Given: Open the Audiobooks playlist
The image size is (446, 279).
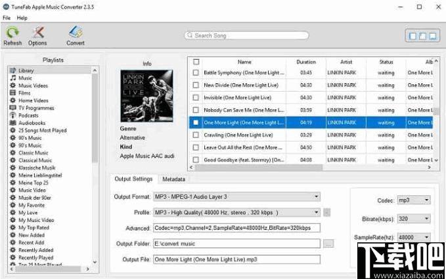Looking at the screenshot, I should pyautogui.click(x=32, y=122).
